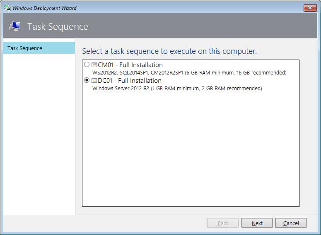
Task: Select the DC01 Full Installation radio button
Action: [x=87, y=81]
